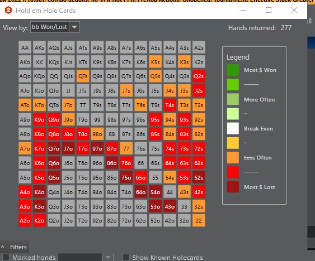Click the 64o hand cell
The width and height of the screenshot is (315, 261).
140,192
